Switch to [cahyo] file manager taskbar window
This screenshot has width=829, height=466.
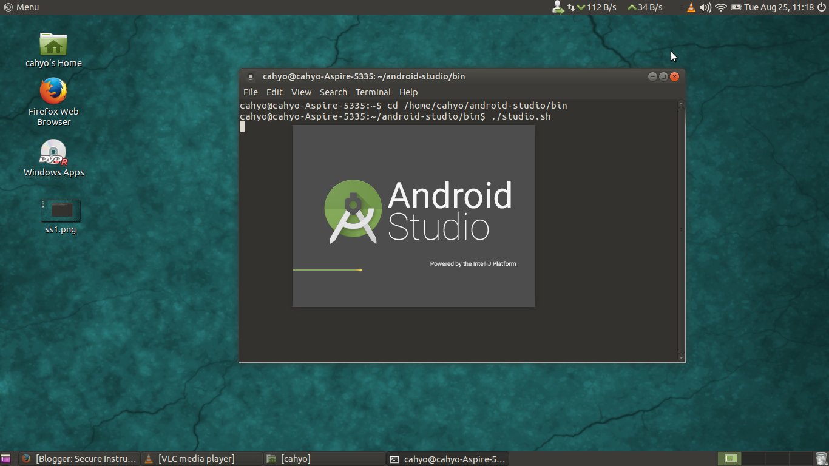pos(324,459)
